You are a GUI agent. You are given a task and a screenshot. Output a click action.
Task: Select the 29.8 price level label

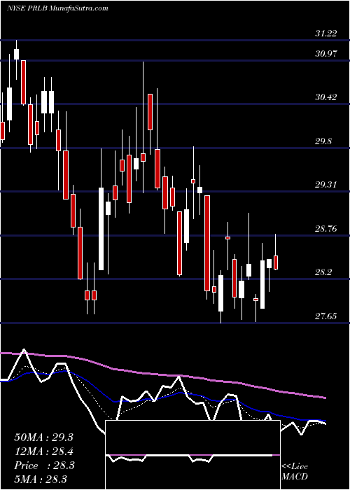[323, 141]
